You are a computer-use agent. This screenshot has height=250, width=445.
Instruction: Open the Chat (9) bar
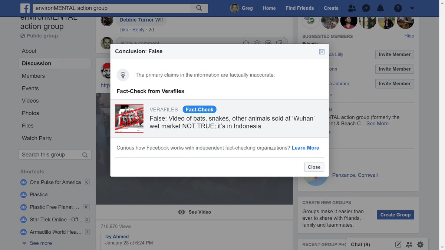tap(360, 244)
